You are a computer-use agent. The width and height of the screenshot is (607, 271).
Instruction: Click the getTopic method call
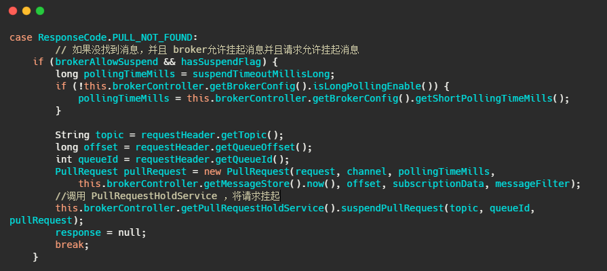[x=244, y=135]
